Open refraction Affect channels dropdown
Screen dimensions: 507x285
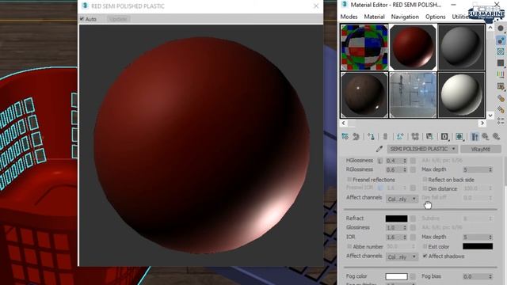pos(402,257)
